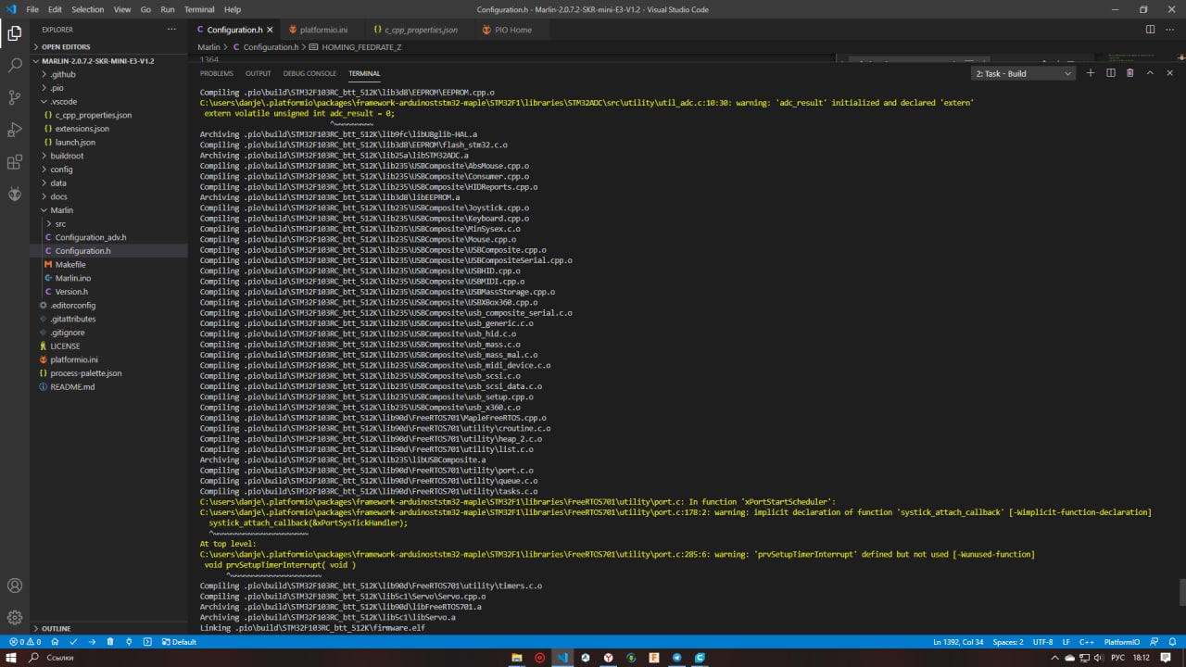
Task: Open the notifications bell in the status bar
Action: (x=1173, y=641)
